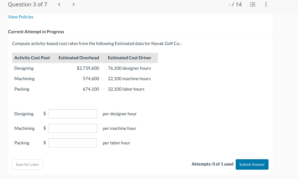The width and height of the screenshot is (298, 179).
Task: Select the Machining answer box
Action: [x=73, y=128]
